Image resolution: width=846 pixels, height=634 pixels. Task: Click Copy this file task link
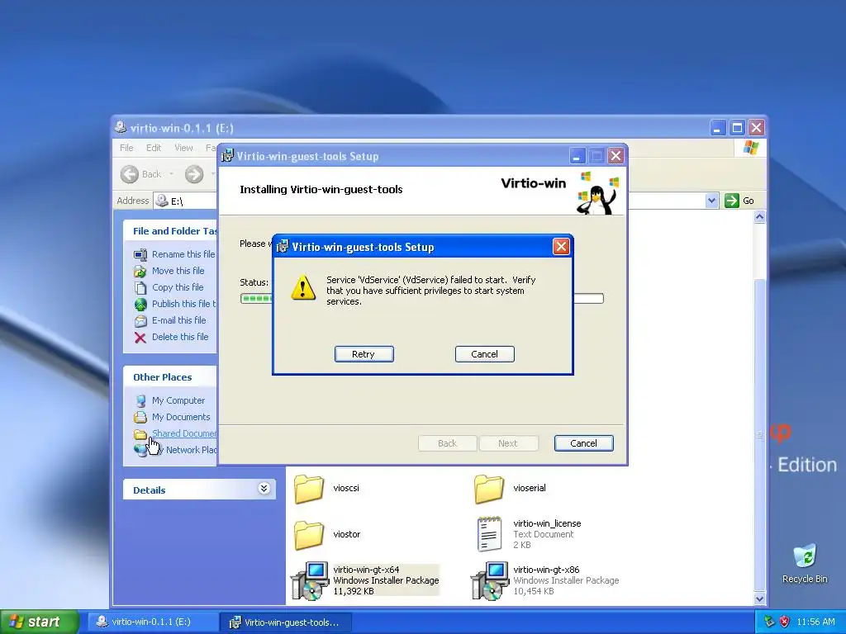coord(178,287)
